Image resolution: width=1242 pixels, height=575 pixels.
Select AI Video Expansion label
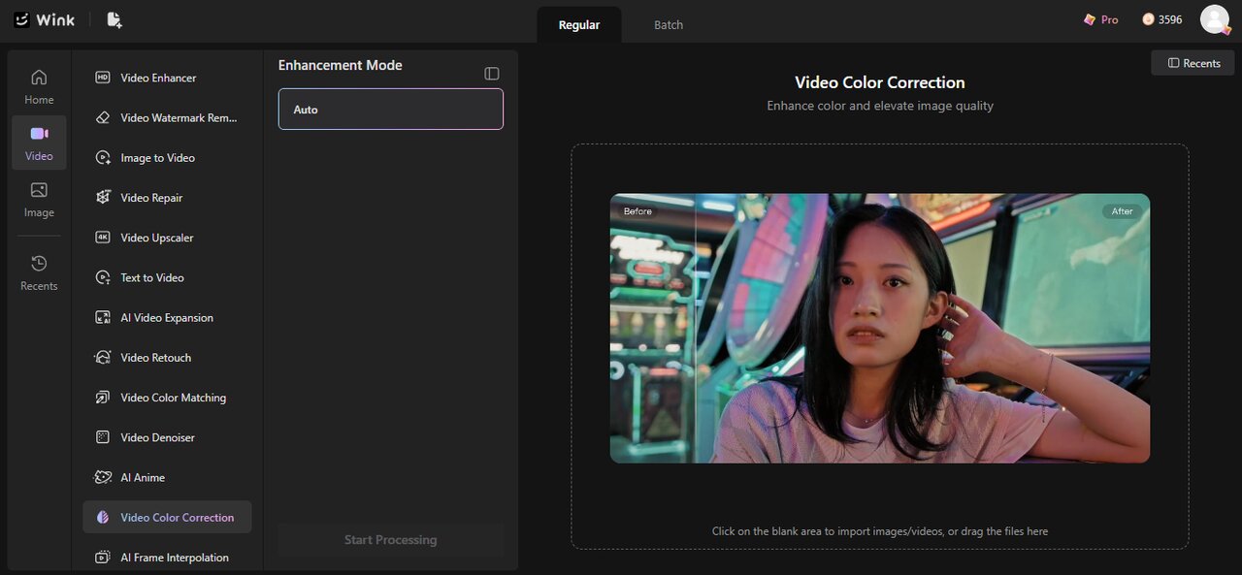(167, 317)
